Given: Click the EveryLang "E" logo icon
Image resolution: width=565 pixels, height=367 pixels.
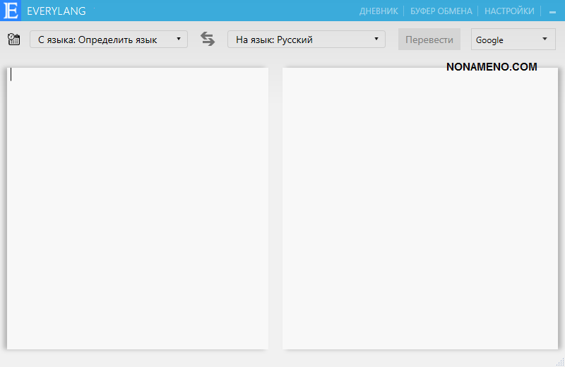Looking at the screenshot, I should point(11,11).
